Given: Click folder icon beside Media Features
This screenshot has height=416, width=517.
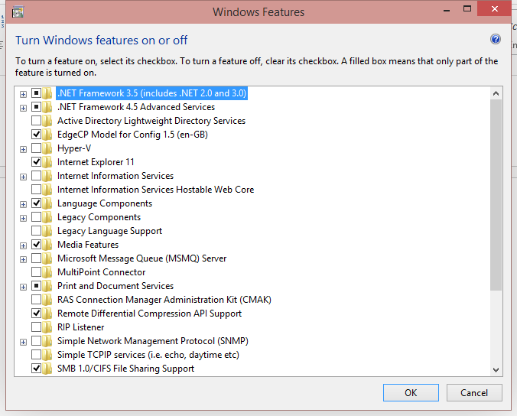Looking at the screenshot, I should (x=47, y=245).
